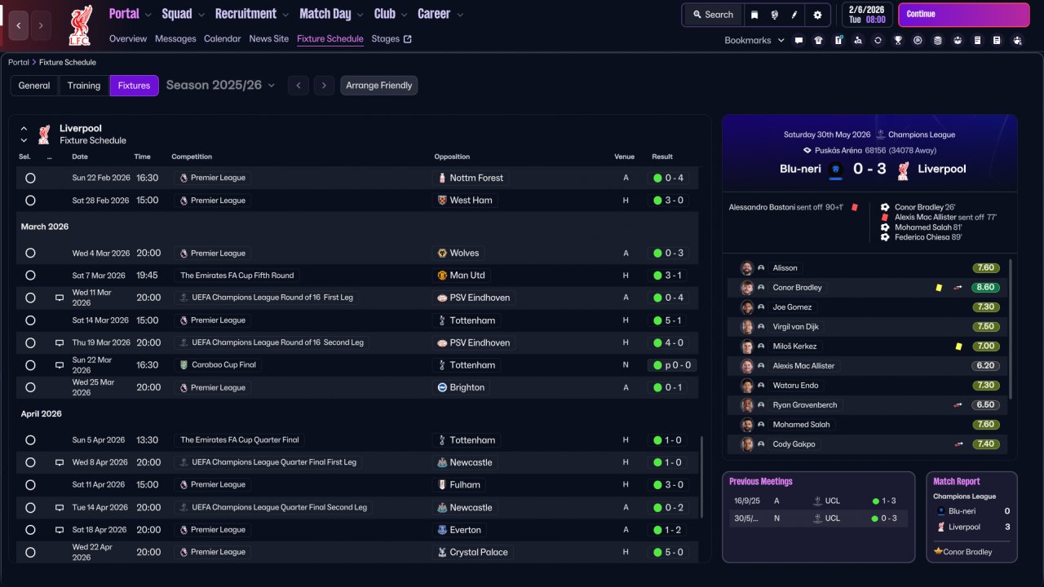Viewport: 1044px width, 587px height.
Task: Open the Messages sub-menu item
Action: [175, 39]
